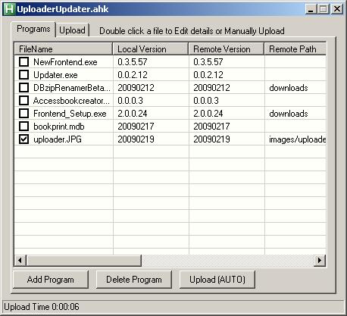Click the Delete Program button
Viewport: 347px width, 316px height.
[134, 280]
